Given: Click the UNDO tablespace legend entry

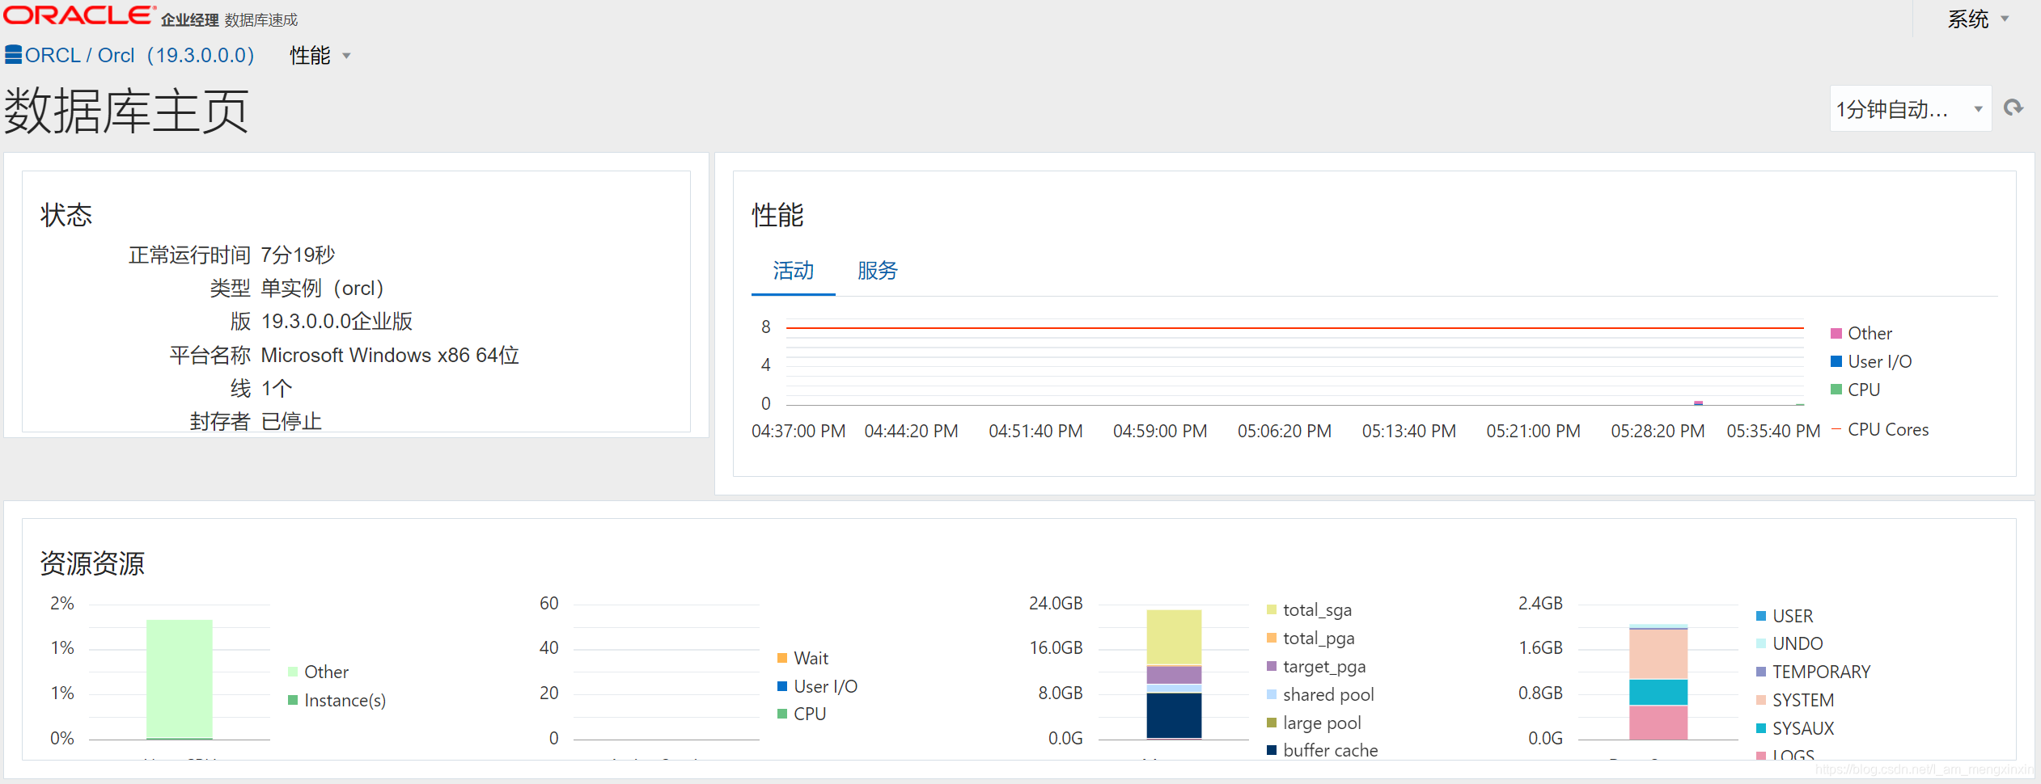Looking at the screenshot, I should 1790,643.
